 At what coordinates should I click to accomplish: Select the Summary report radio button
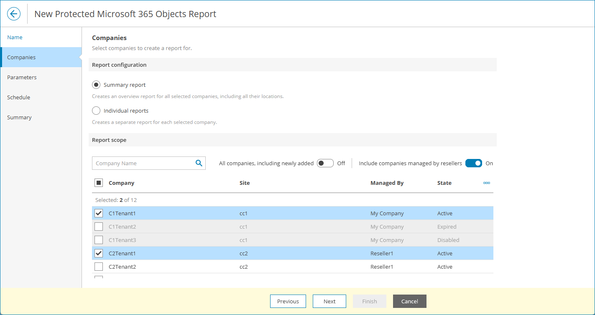click(x=96, y=85)
